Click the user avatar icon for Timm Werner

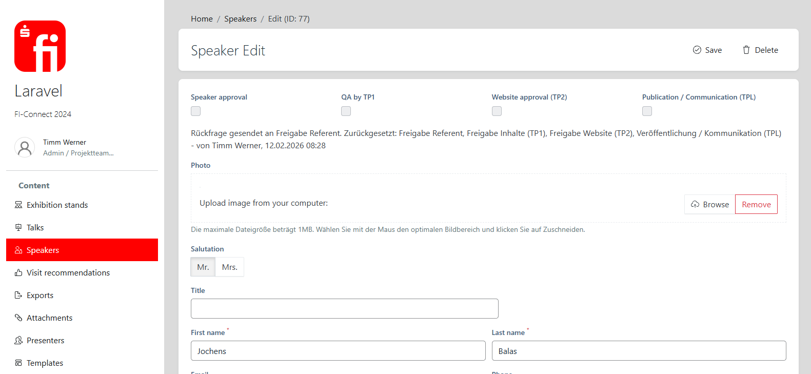[x=25, y=148]
